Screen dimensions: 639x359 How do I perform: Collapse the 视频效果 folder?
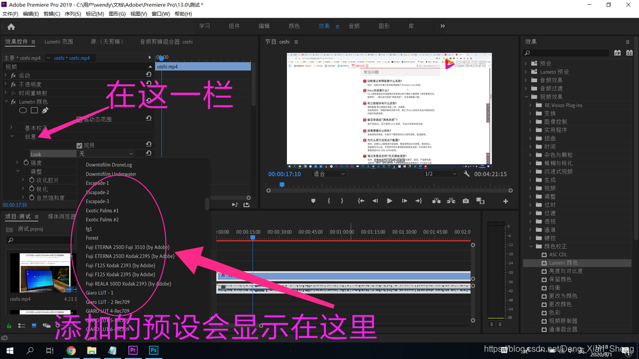pos(526,97)
